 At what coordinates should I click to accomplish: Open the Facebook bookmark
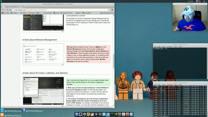point(15,13)
